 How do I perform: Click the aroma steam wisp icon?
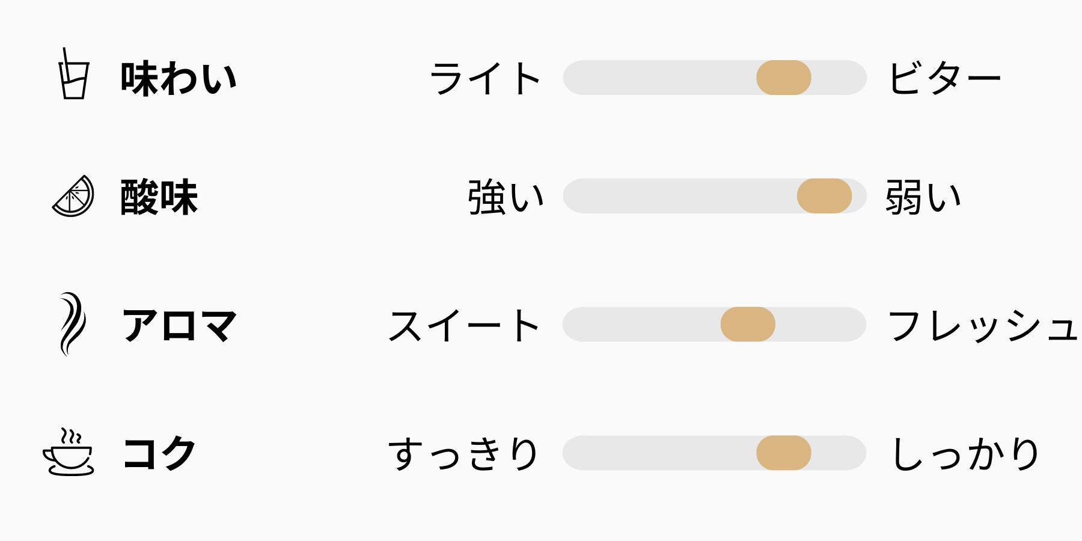[72, 324]
